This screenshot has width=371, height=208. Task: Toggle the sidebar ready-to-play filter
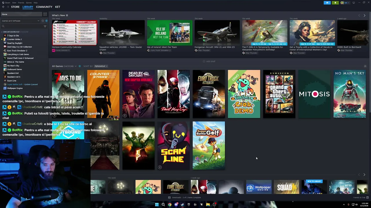tap(46, 21)
